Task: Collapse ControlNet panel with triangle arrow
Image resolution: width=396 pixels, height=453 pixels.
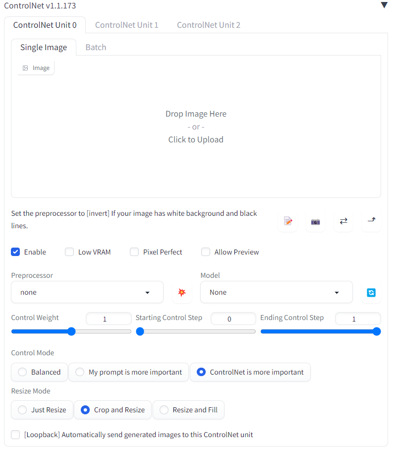Action: click(384, 5)
